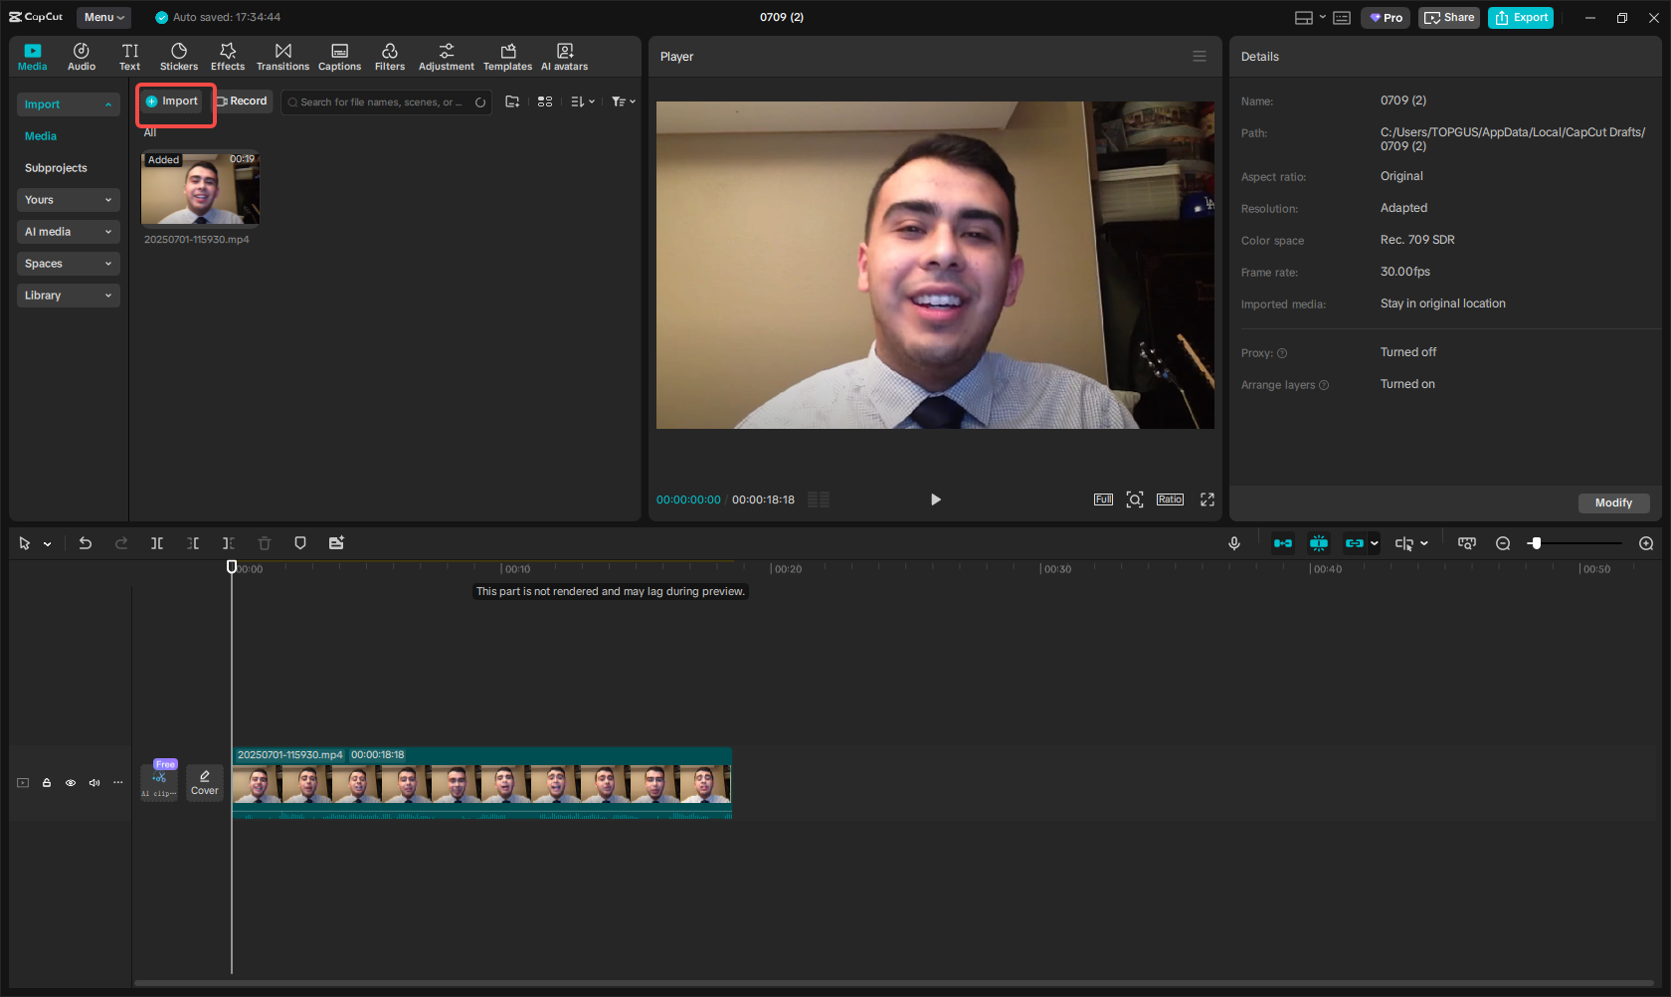Open the filter dropdown in the media panel
The height and width of the screenshot is (997, 1671).
coord(623,101)
